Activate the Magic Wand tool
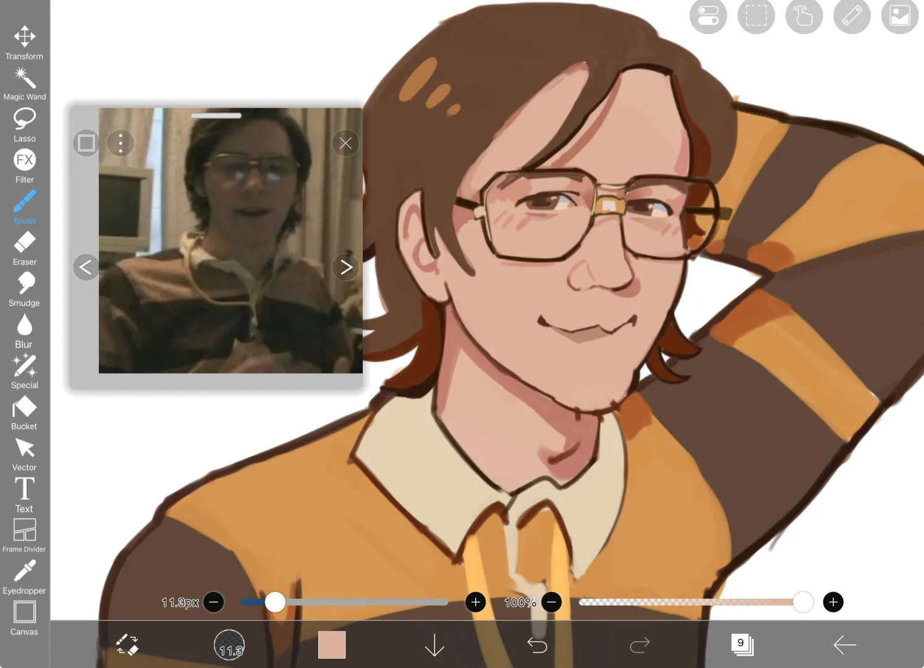This screenshot has height=668, width=924. tap(24, 77)
